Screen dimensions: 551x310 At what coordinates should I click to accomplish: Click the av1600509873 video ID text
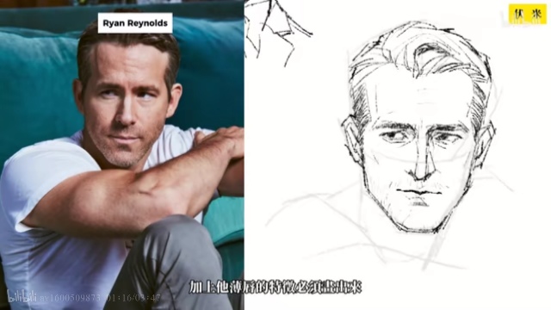[70, 298]
